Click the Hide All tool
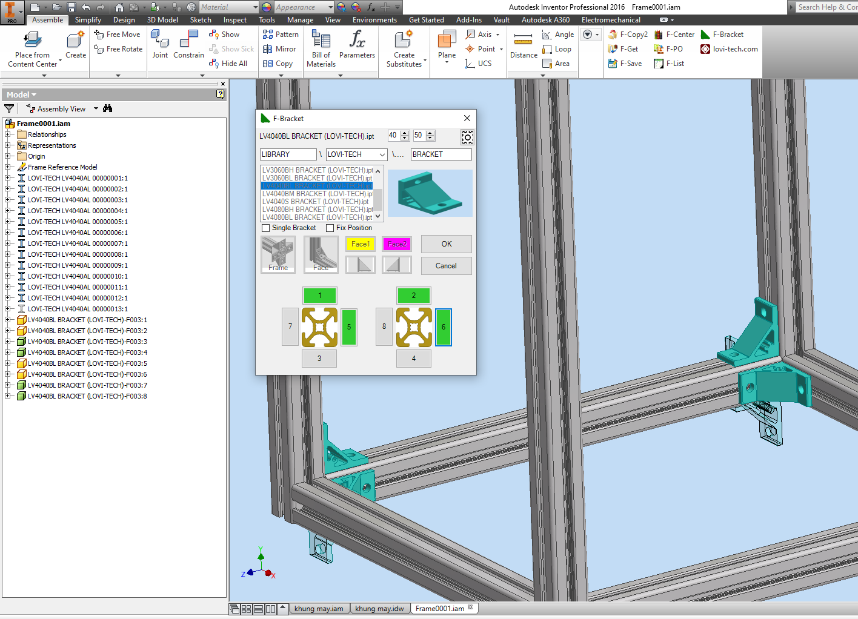The image size is (858, 619). pyautogui.click(x=228, y=64)
